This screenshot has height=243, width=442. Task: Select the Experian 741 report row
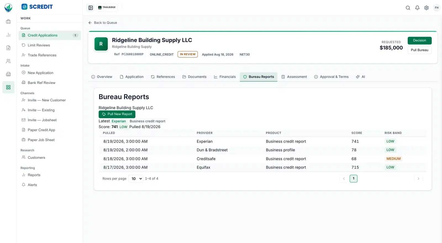[x=263, y=141]
